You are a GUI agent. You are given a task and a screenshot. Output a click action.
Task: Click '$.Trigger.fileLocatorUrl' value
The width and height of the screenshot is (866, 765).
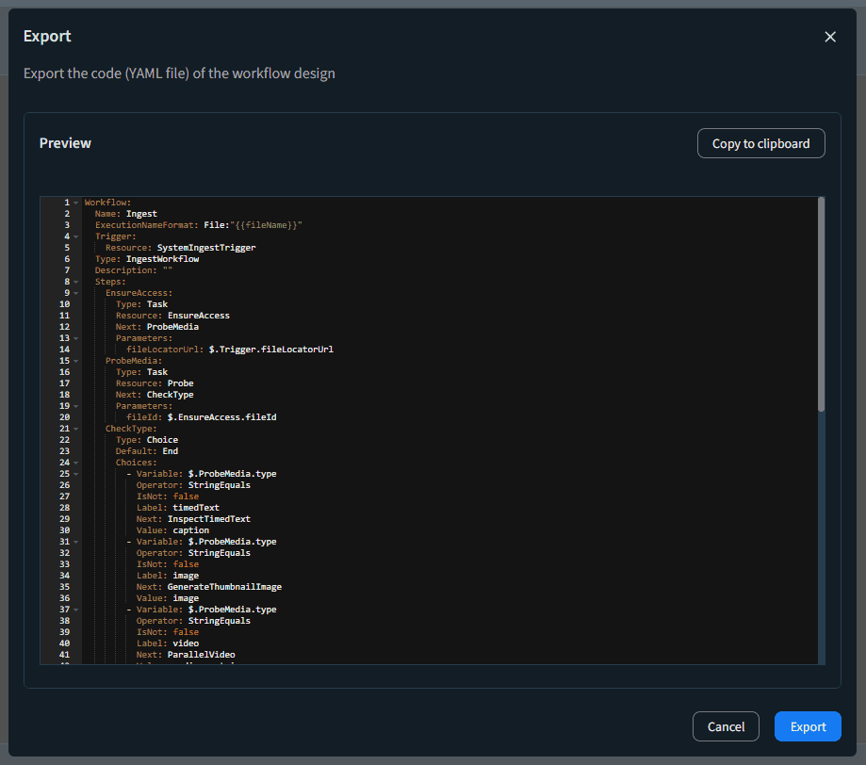271,350
